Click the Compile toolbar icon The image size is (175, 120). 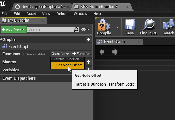click(104, 25)
